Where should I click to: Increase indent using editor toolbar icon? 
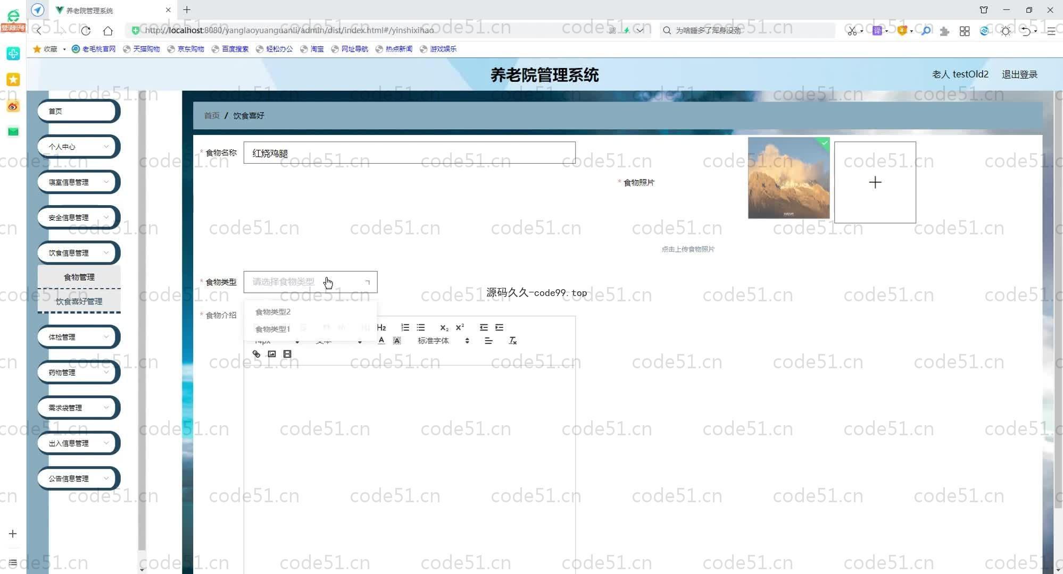pyautogui.click(x=499, y=327)
